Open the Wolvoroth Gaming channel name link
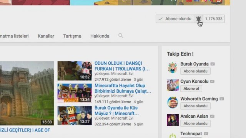This screenshot has height=138, width=246. pyautogui.click(x=199, y=99)
